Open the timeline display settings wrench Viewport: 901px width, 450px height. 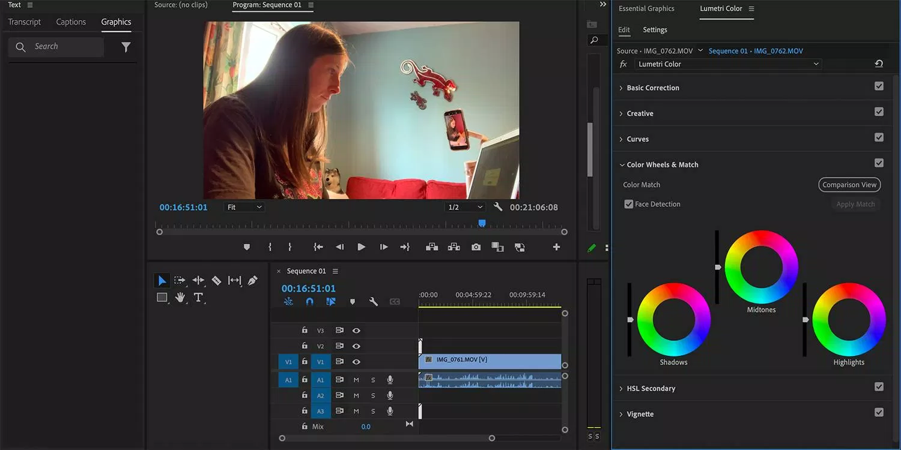(x=374, y=302)
